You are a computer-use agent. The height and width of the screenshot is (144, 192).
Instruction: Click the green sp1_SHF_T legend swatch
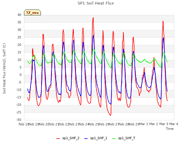point(114,139)
